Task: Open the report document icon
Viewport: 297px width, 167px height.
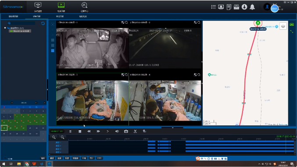Action: tap(229, 7)
